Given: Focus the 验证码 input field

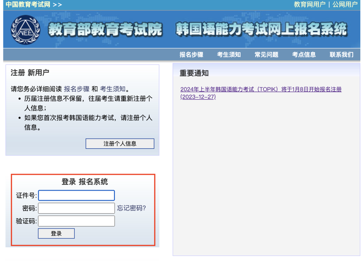Looking at the screenshot, I should [77, 221].
